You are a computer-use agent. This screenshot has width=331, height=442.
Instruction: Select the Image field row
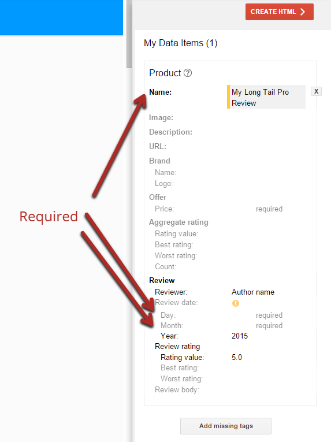tap(230, 117)
